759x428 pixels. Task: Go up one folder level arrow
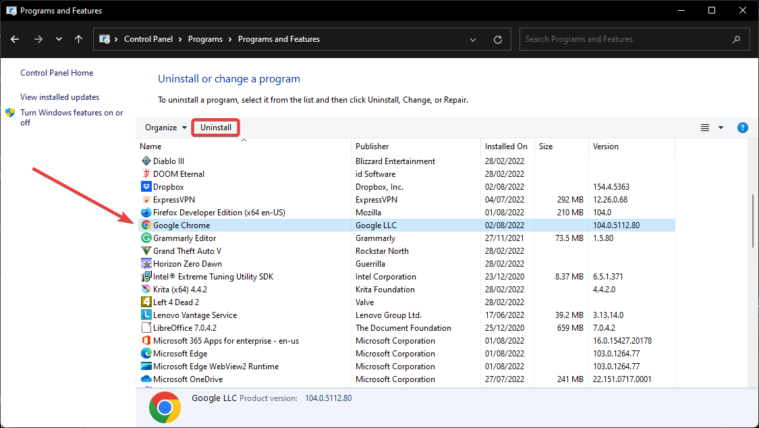[x=79, y=39]
